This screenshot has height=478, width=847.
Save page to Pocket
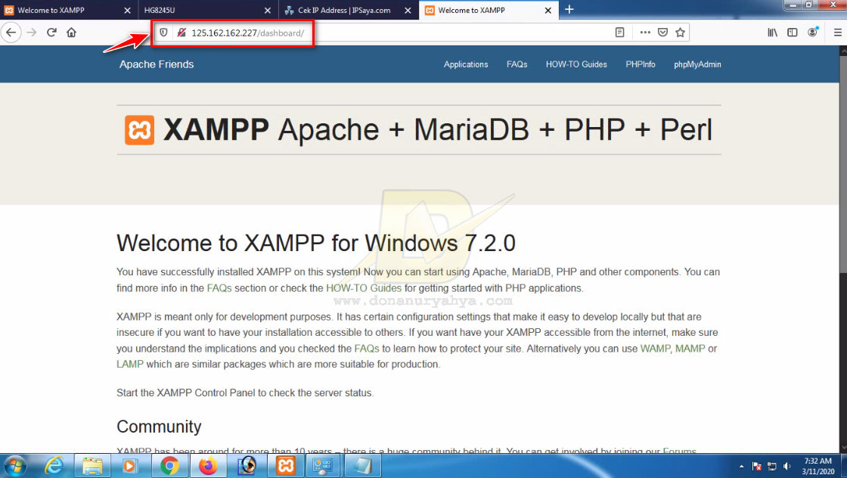point(662,33)
